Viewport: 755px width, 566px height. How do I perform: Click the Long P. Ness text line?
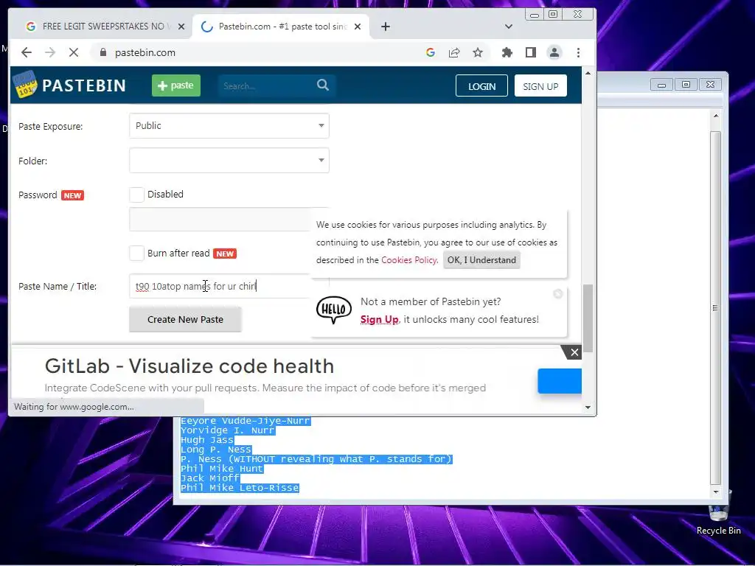[x=216, y=450]
